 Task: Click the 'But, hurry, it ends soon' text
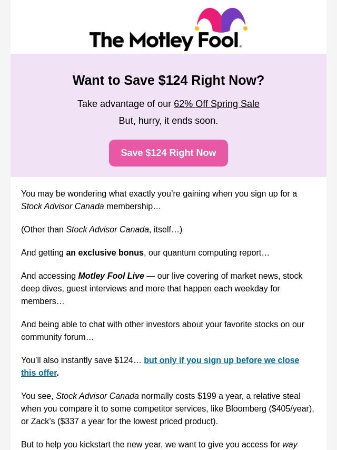click(x=168, y=121)
